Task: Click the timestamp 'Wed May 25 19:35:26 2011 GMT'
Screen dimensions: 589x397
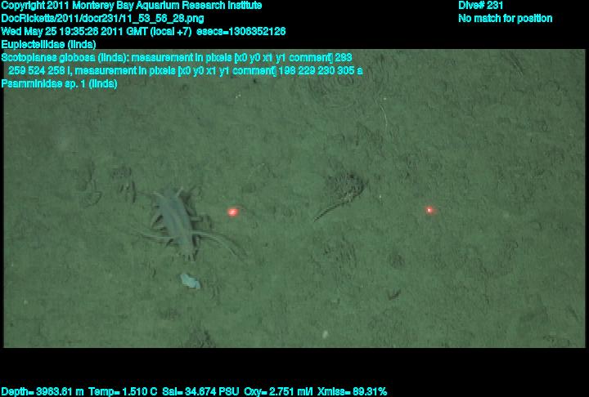Action: point(74,31)
